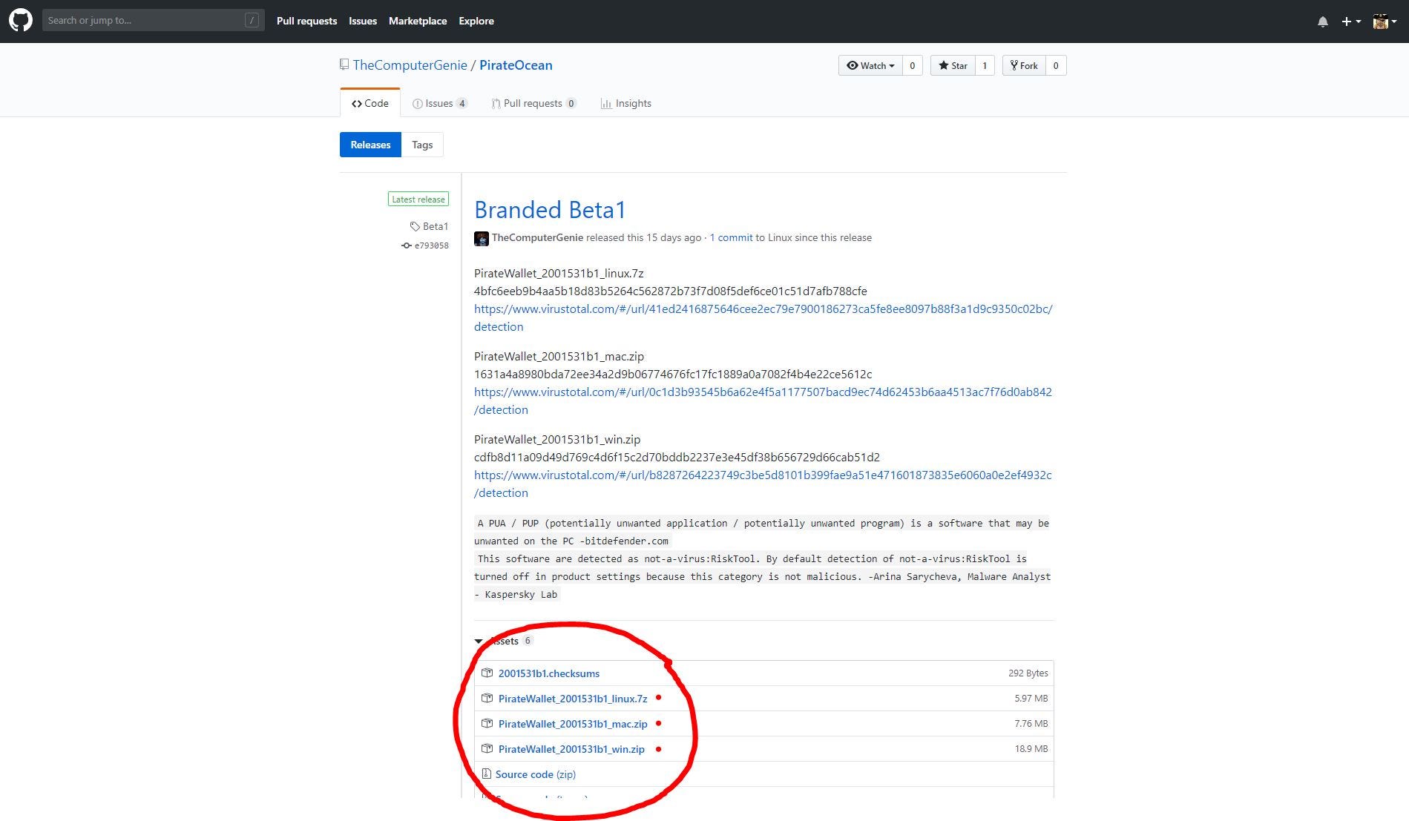View the watchers count
The image size is (1409, 821).
pyautogui.click(x=912, y=65)
